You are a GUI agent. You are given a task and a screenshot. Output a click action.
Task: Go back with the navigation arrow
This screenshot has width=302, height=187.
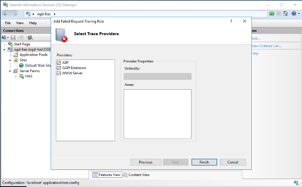tap(6, 14)
